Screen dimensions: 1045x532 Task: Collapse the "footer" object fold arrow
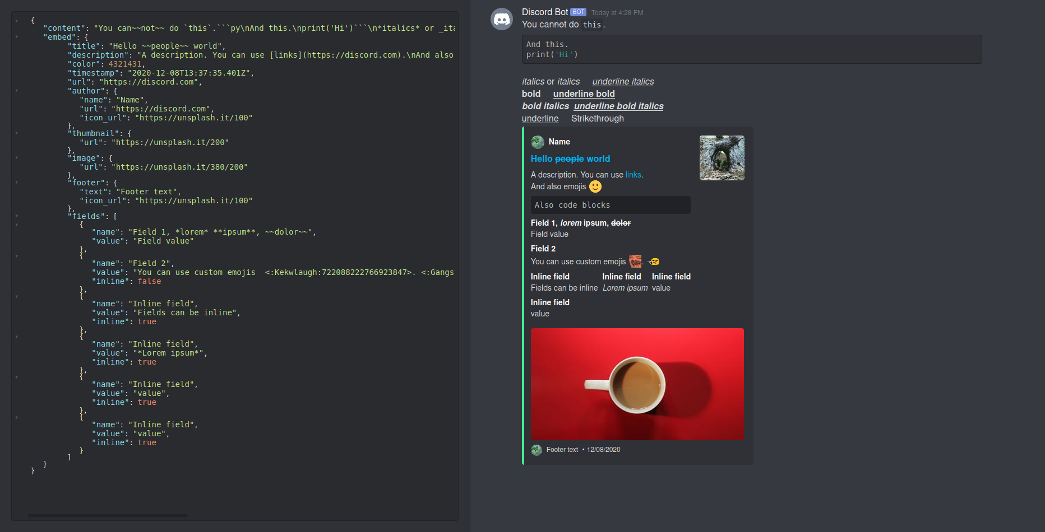point(17,183)
